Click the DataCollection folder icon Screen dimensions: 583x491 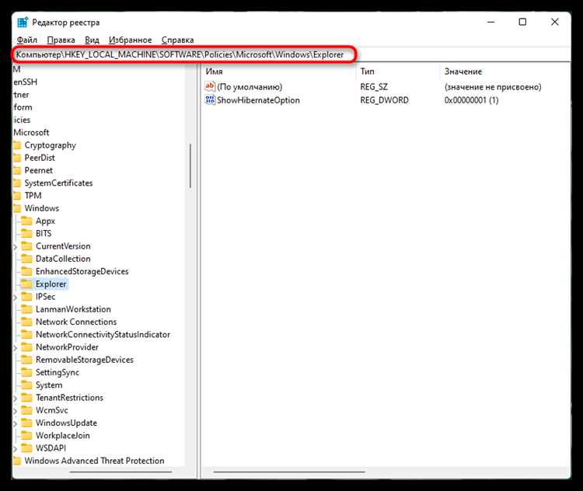[26, 259]
